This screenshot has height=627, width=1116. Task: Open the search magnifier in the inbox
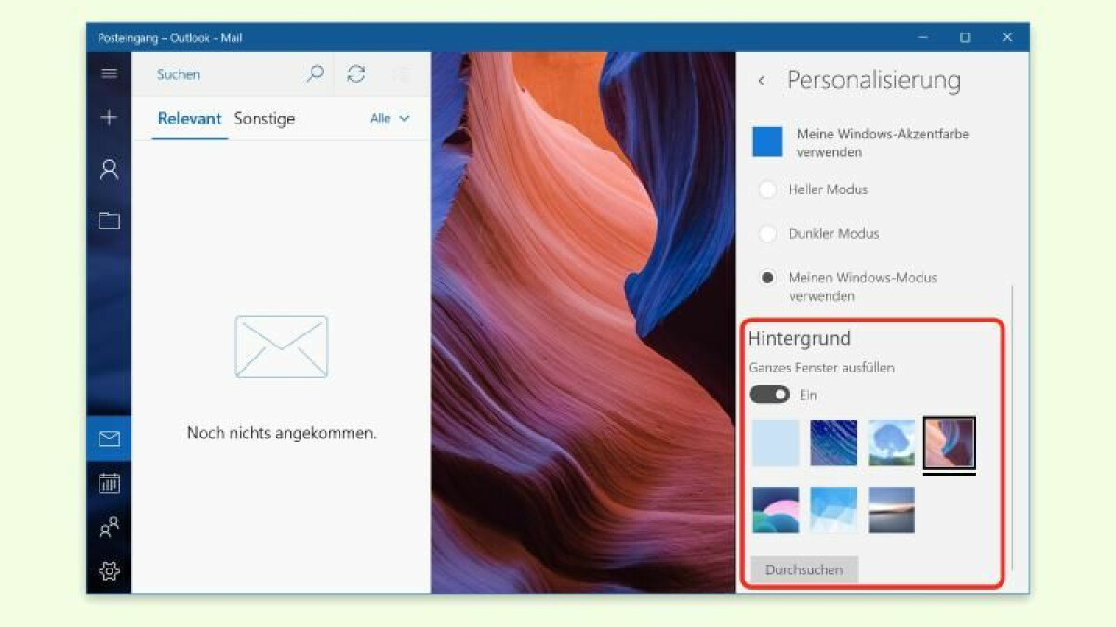pyautogui.click(x=315, y=73)
